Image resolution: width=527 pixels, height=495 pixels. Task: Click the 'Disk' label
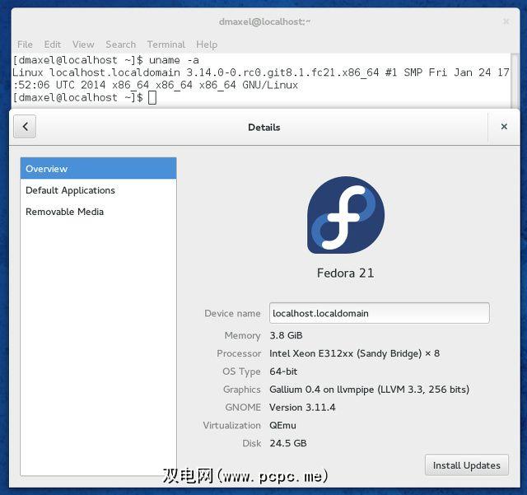click(251, 443)
